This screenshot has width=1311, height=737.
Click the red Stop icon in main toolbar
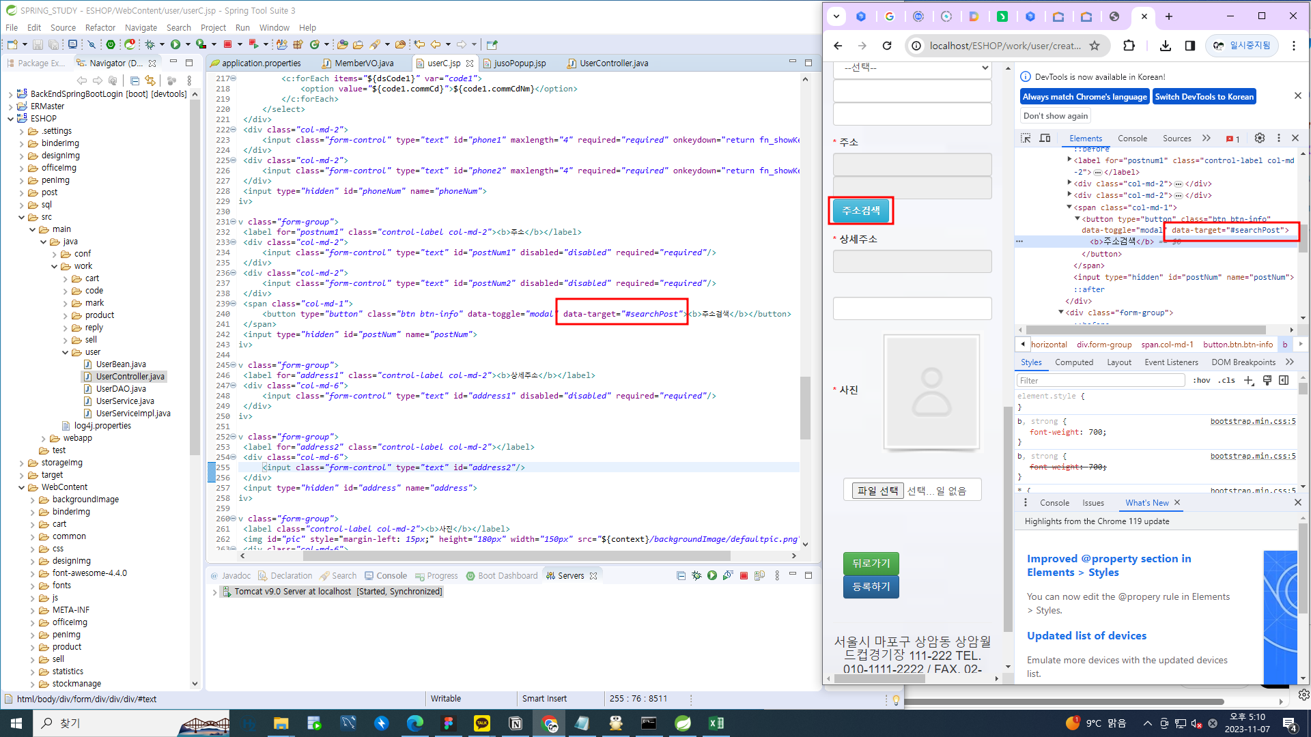[x=227, y=44]
